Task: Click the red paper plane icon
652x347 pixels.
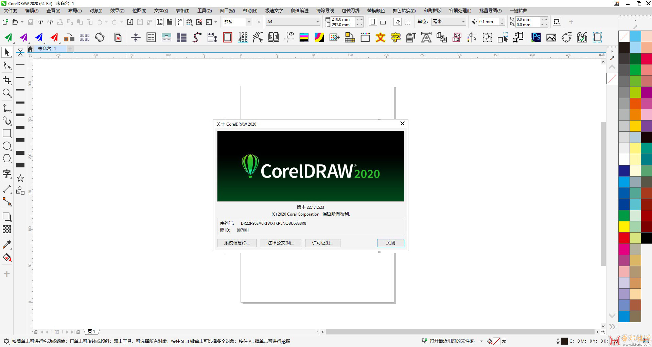Action: 54,37
